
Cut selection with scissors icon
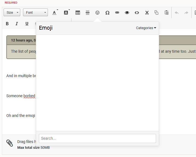[147, 13]
